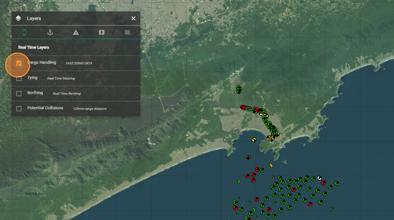Click the 120min range distance text
This screenshot has width=394, height=220.
(89, 109)
